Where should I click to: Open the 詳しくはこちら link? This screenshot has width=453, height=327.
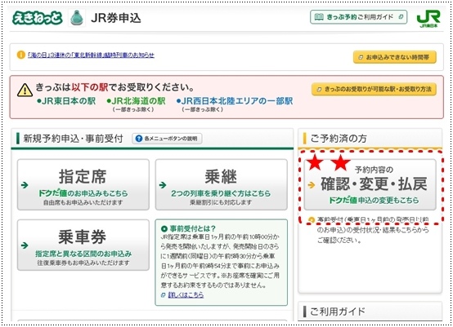click(186, 294)
